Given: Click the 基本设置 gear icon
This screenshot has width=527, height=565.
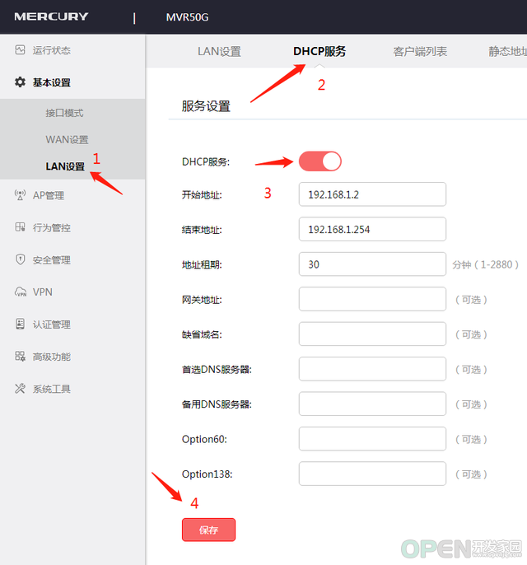Looking at the screenshot, I should coord(20,82).
